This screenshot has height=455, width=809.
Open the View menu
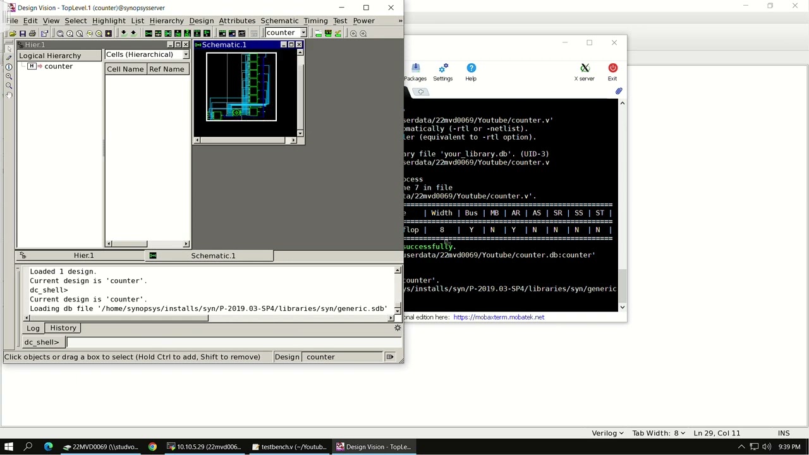tap(51, 21)
